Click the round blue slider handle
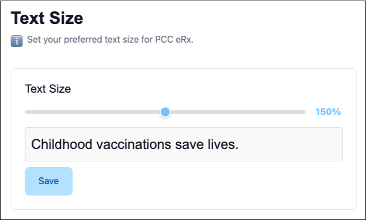Viewport: 366px width, 220px height. (x=165, y=112)
